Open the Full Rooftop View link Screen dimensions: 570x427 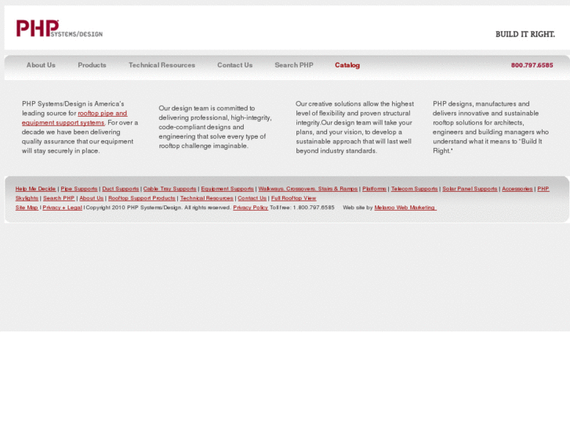(294, 198)
